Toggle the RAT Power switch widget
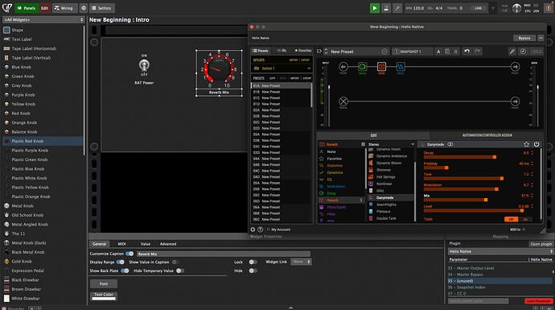The height and width of the screenshot is (310, 555). (144, 65)
